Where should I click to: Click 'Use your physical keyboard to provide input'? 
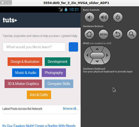coord(108,71)
